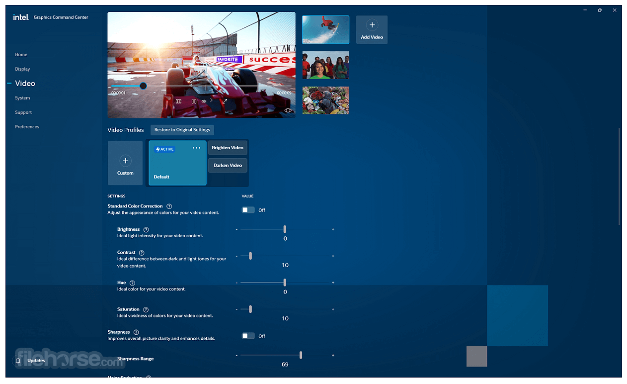Open Preferences in sidebar
The width and height of the screenshot is (627, 384).
(27, 127)
